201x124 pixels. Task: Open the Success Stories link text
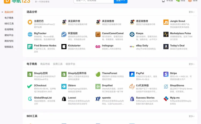click(x=145, y=98)
